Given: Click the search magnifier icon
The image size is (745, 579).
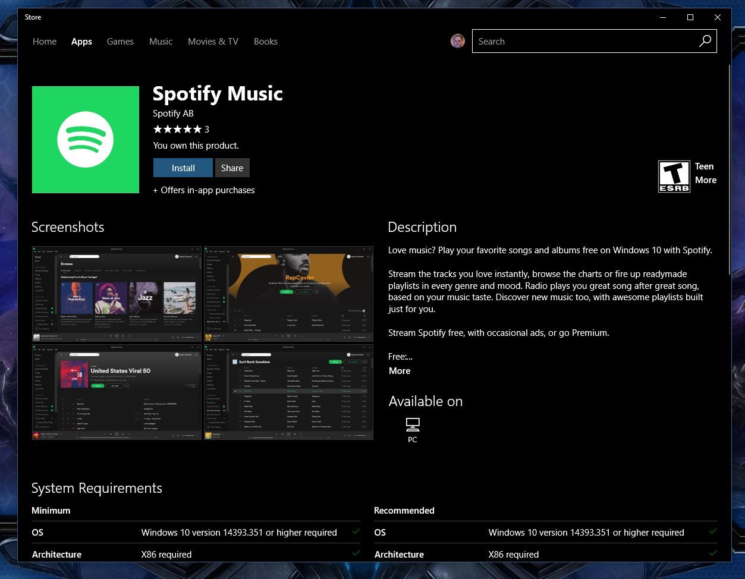Looking at the screenshot, I should coord(705,41).
